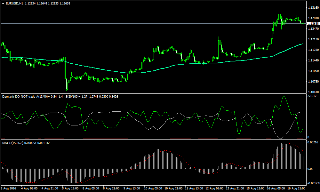The height and width of the screenshot is (192, 320).
Task: Select the current price label 1.12638
Action: point(313,24)
